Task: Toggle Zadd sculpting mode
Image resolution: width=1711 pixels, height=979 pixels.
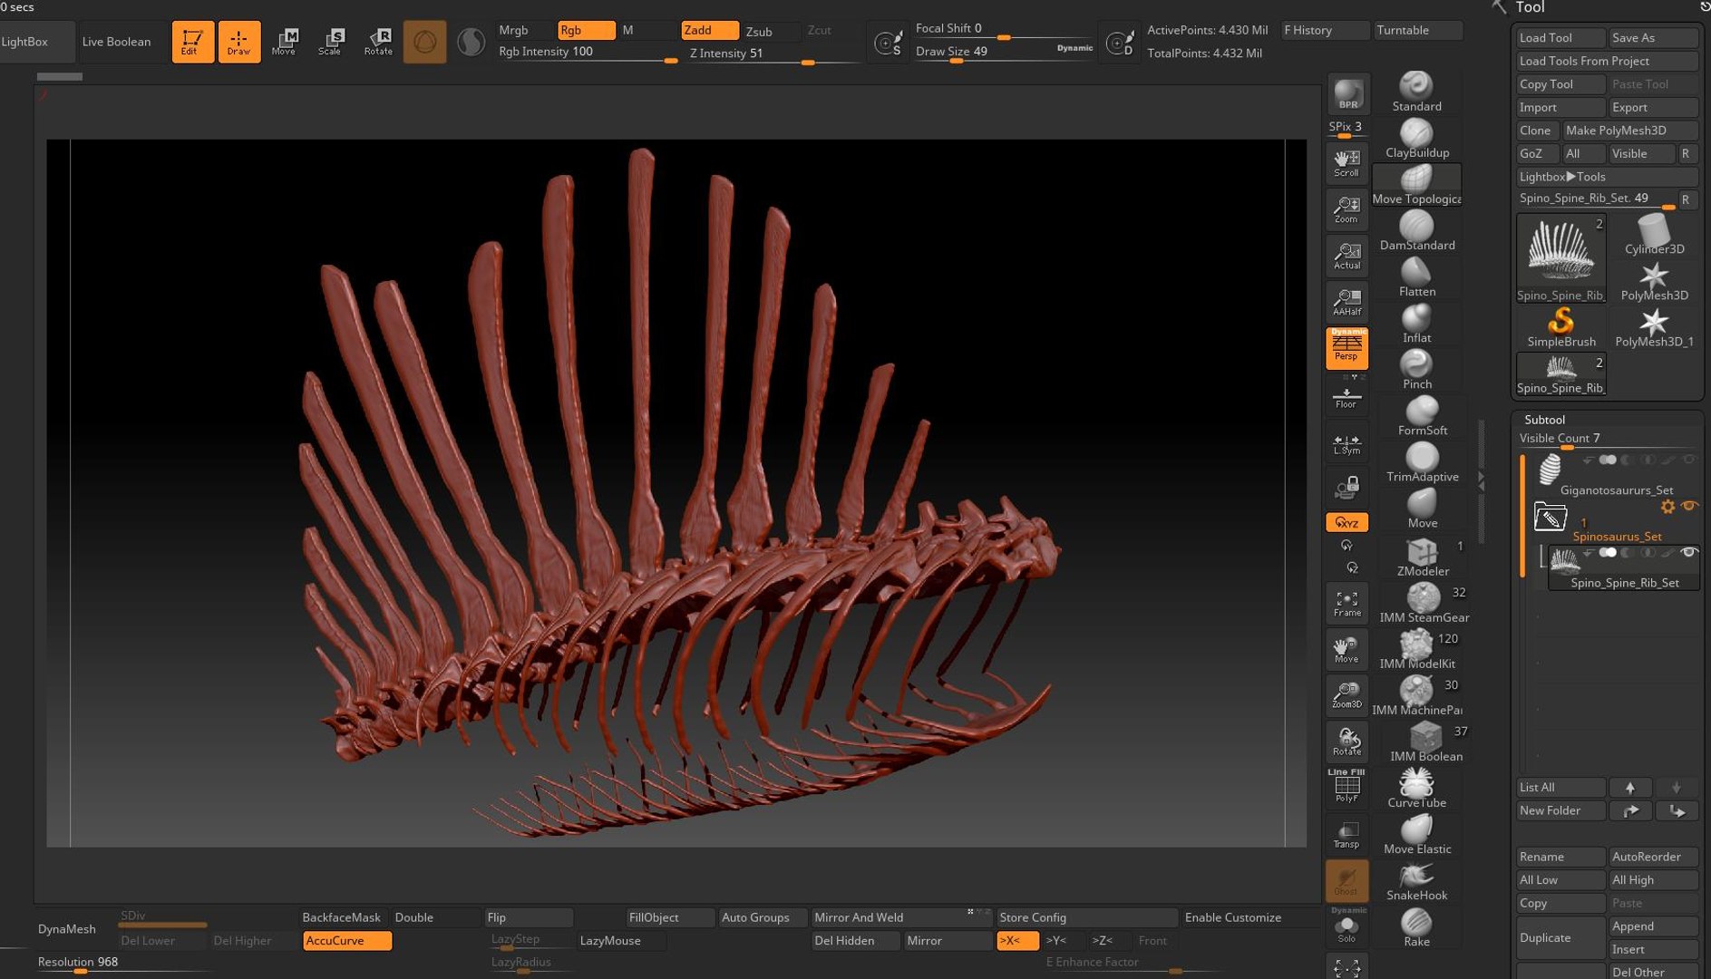Action: point(709,30)
